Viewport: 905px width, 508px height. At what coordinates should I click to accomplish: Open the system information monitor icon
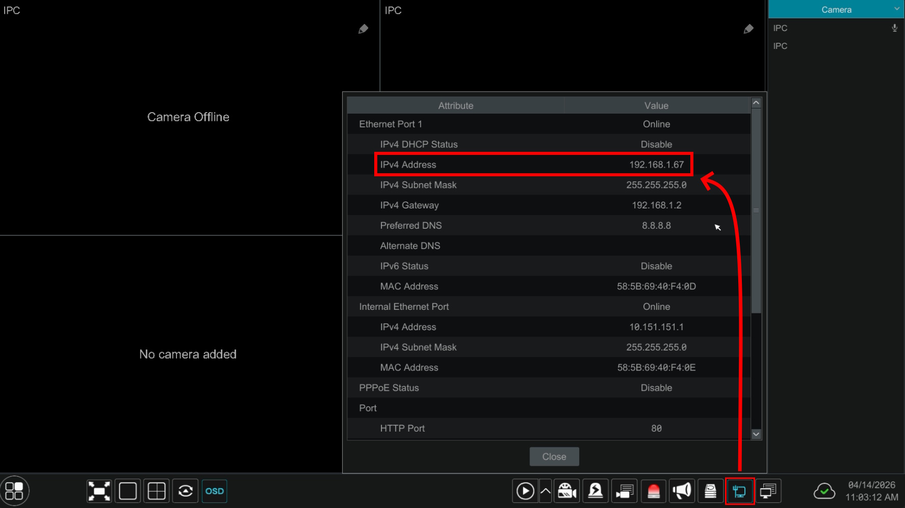768,491
